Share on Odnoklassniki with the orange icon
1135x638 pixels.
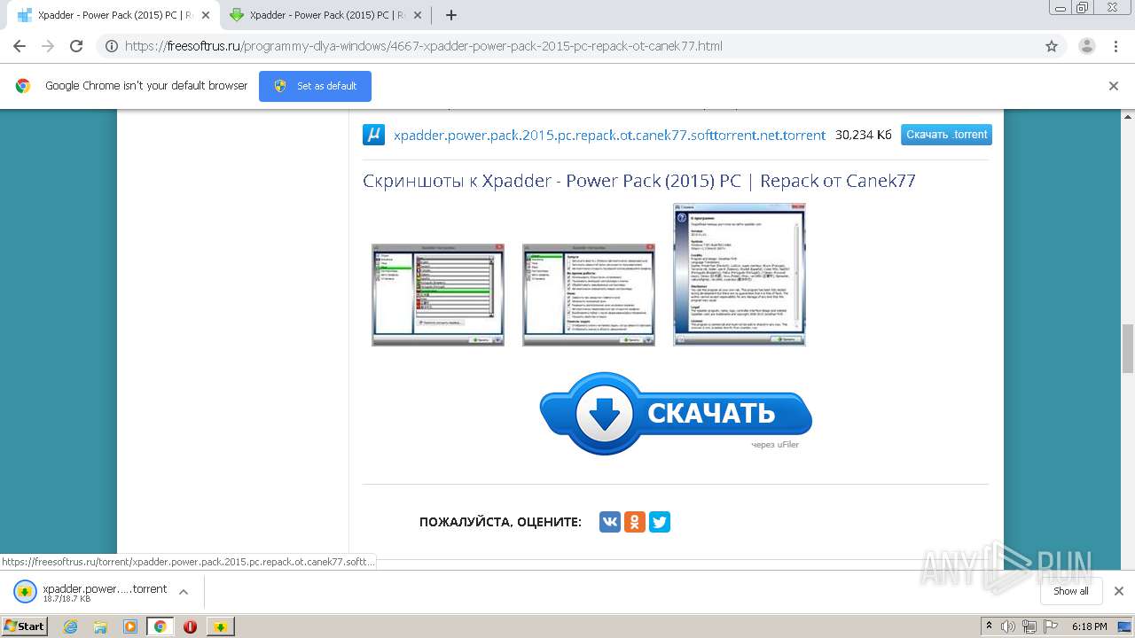635,522
